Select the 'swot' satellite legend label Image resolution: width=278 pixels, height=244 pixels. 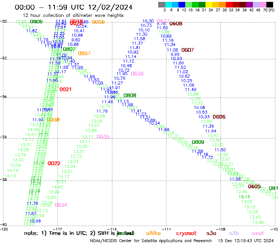(258, 233)
